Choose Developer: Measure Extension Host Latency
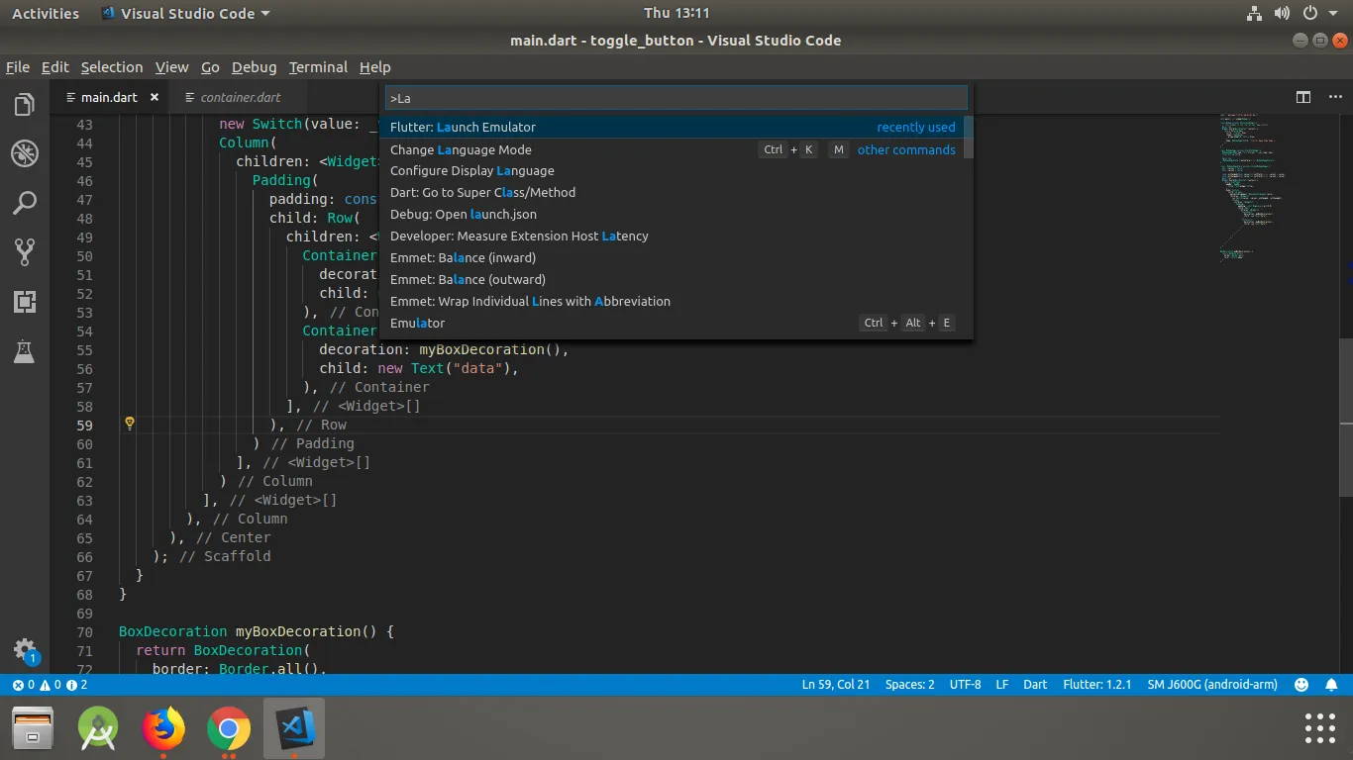Screen dimensions: 1353x760 pos(673,236)
